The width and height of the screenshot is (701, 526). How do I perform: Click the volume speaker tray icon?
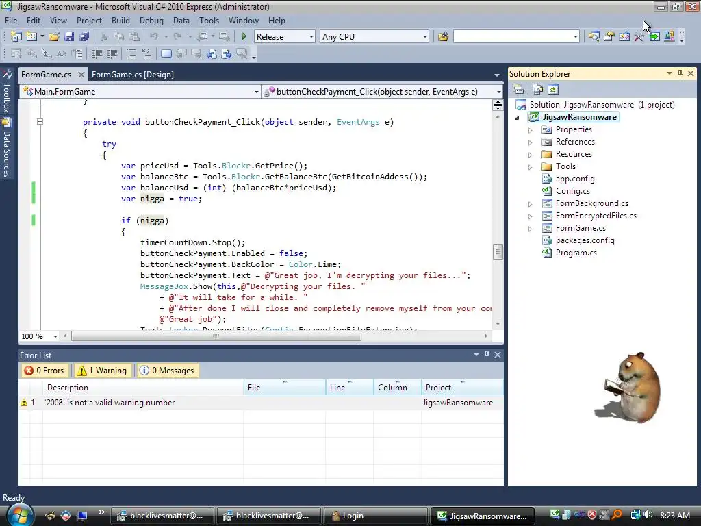(649, 515)
